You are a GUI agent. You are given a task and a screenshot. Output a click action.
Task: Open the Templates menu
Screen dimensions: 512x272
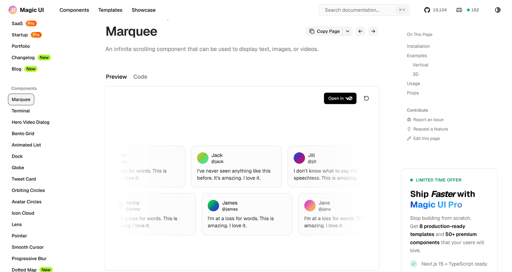click(110, 10)
